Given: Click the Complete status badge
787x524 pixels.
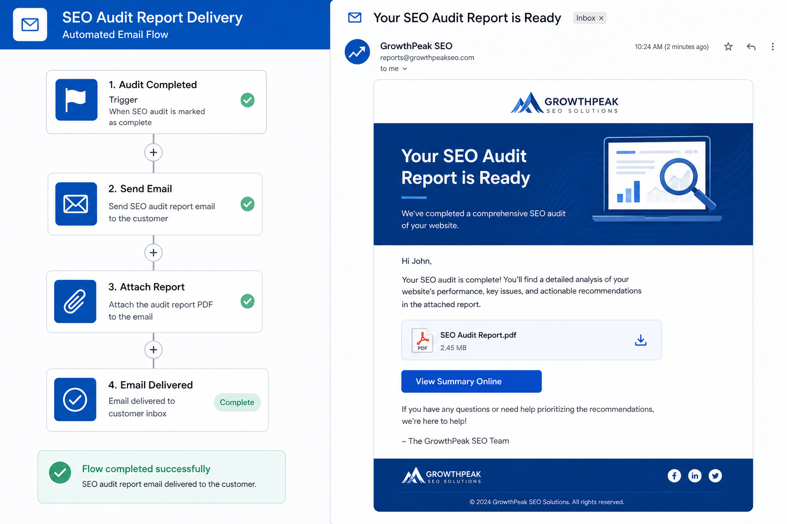Looking at the screenshot, I should (237, 402).
